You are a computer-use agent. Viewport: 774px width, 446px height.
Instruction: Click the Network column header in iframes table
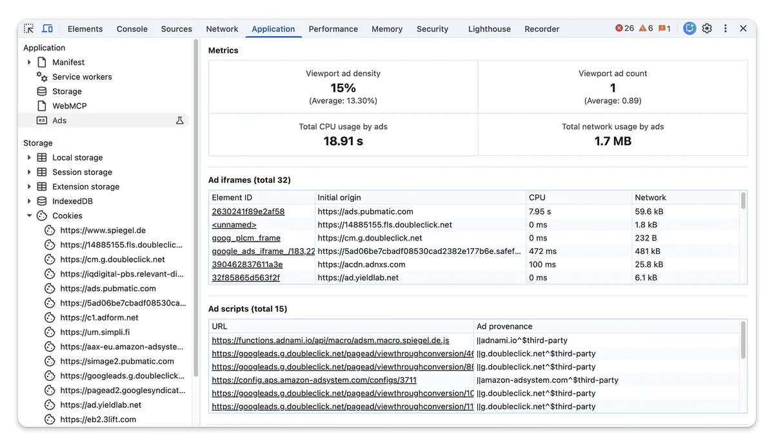point(686,197)
